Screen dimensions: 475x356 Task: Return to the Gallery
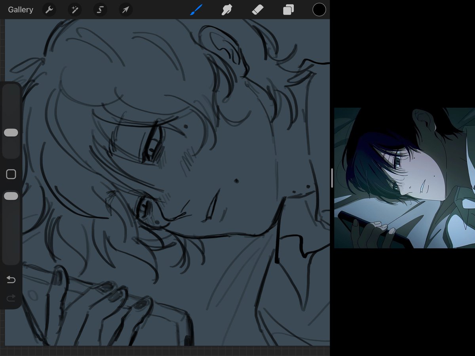tap(20, 9)
